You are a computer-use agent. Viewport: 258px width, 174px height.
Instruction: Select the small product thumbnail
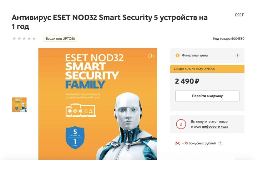tap(19, 105)
